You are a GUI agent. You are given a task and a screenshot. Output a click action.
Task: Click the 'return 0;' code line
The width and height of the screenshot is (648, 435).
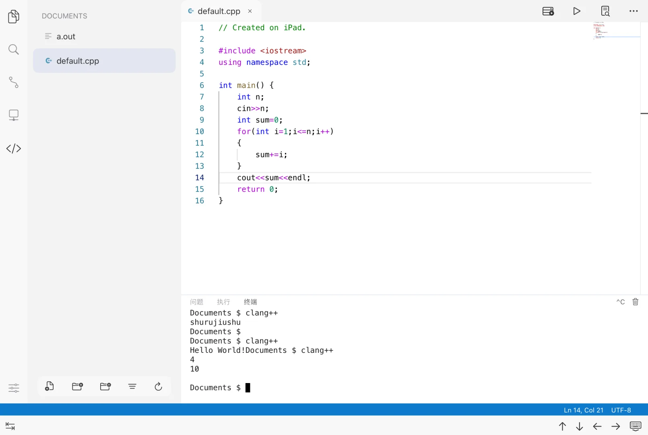click(x=258, y=189)
